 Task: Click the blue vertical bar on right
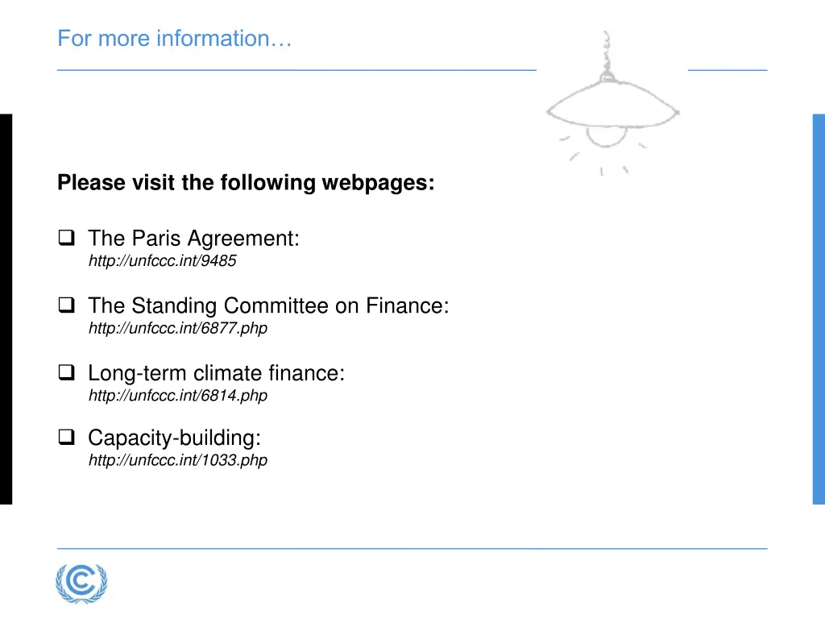click(819, 309)
